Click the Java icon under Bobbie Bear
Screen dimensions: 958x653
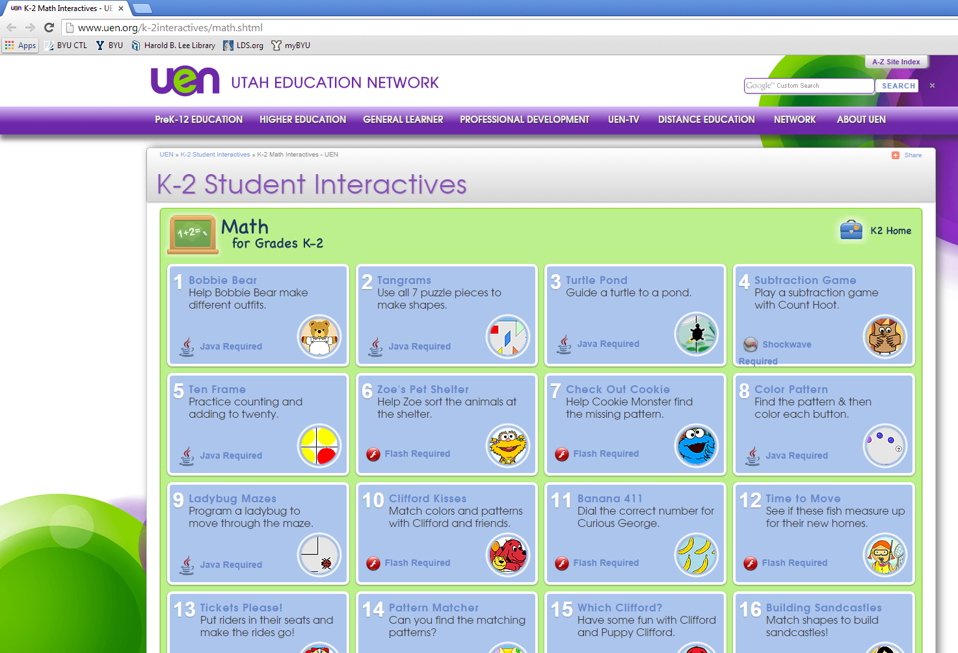[187, 346]
